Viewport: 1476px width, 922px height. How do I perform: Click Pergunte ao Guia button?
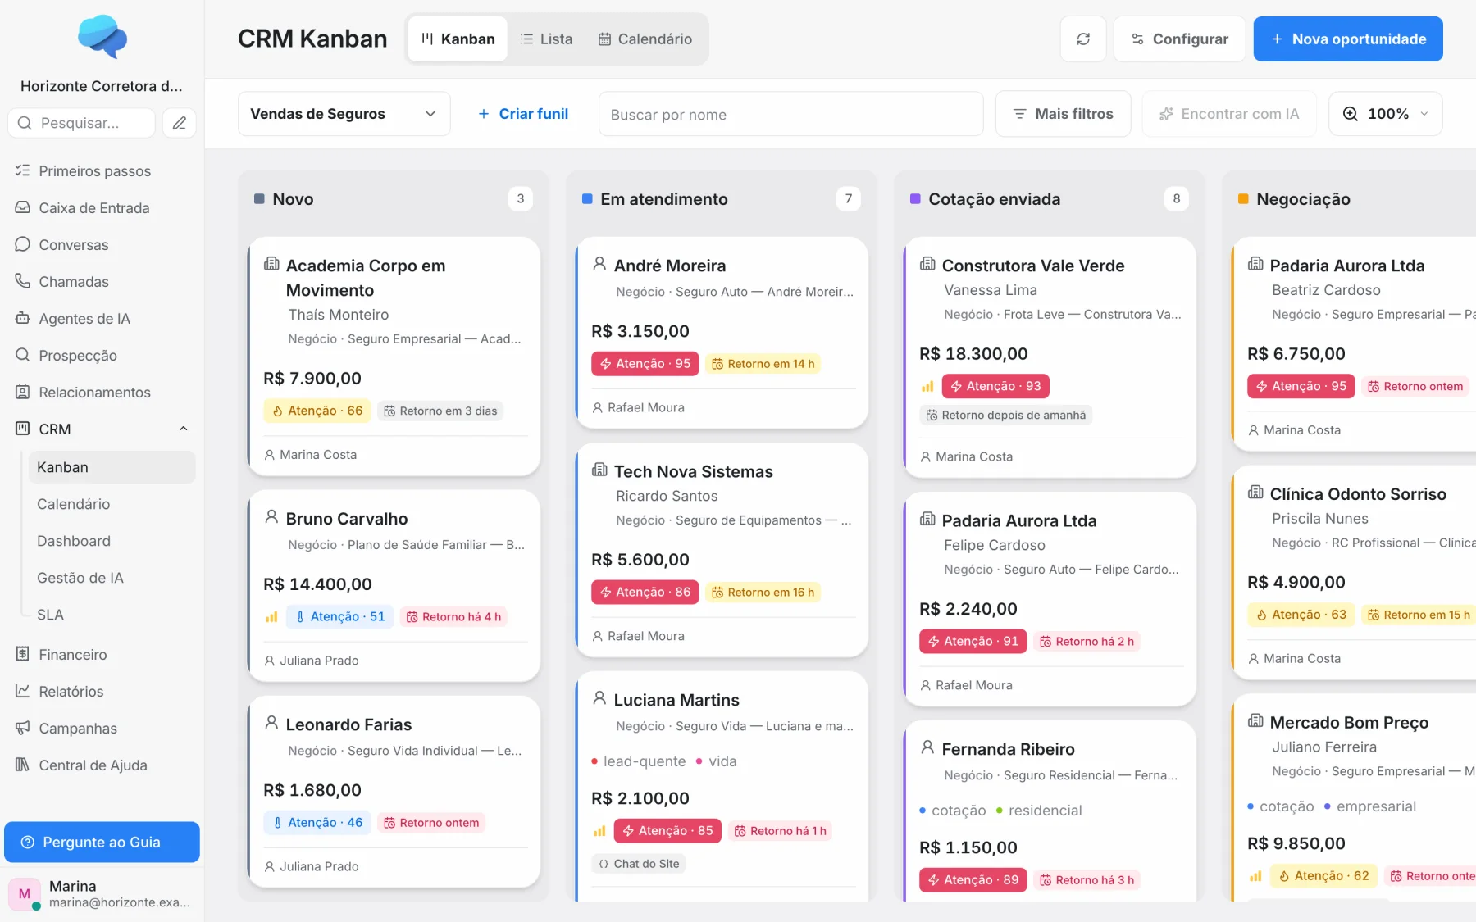tap(102, 842)
